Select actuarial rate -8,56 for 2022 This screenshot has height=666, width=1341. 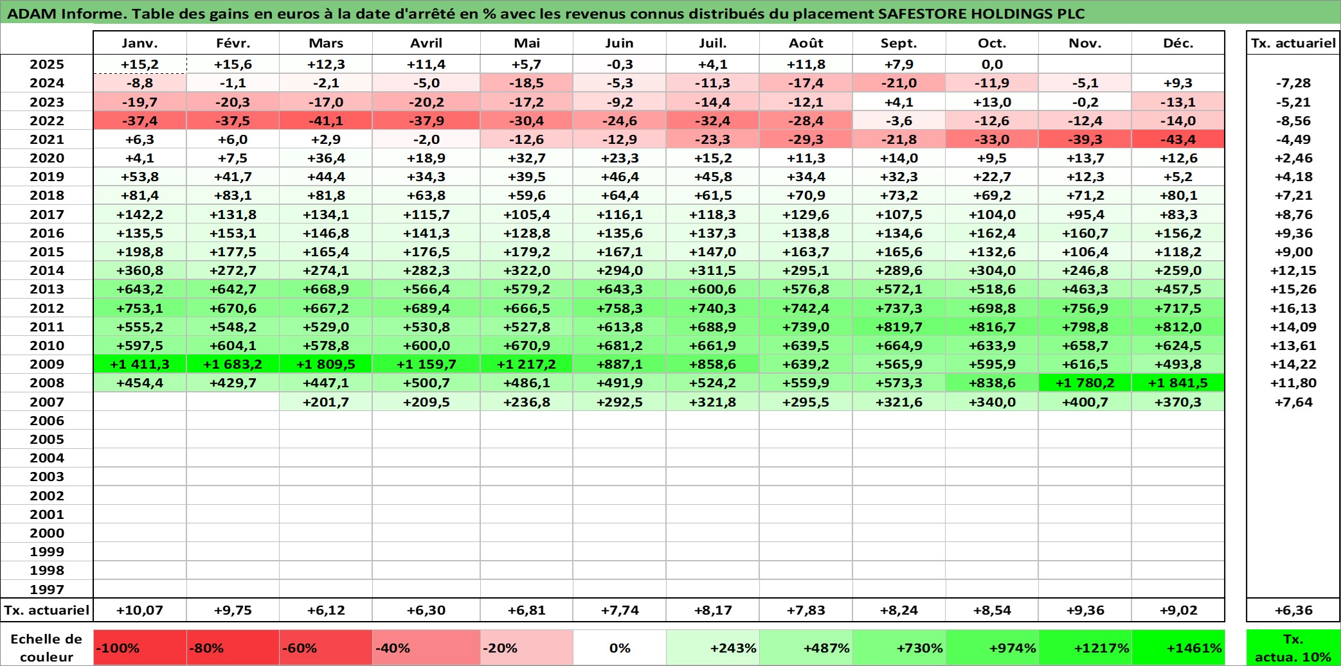[1293, 121]
